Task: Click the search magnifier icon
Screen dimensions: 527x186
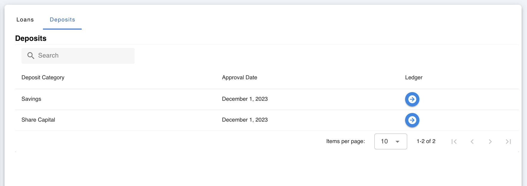Action: point(31,55)
